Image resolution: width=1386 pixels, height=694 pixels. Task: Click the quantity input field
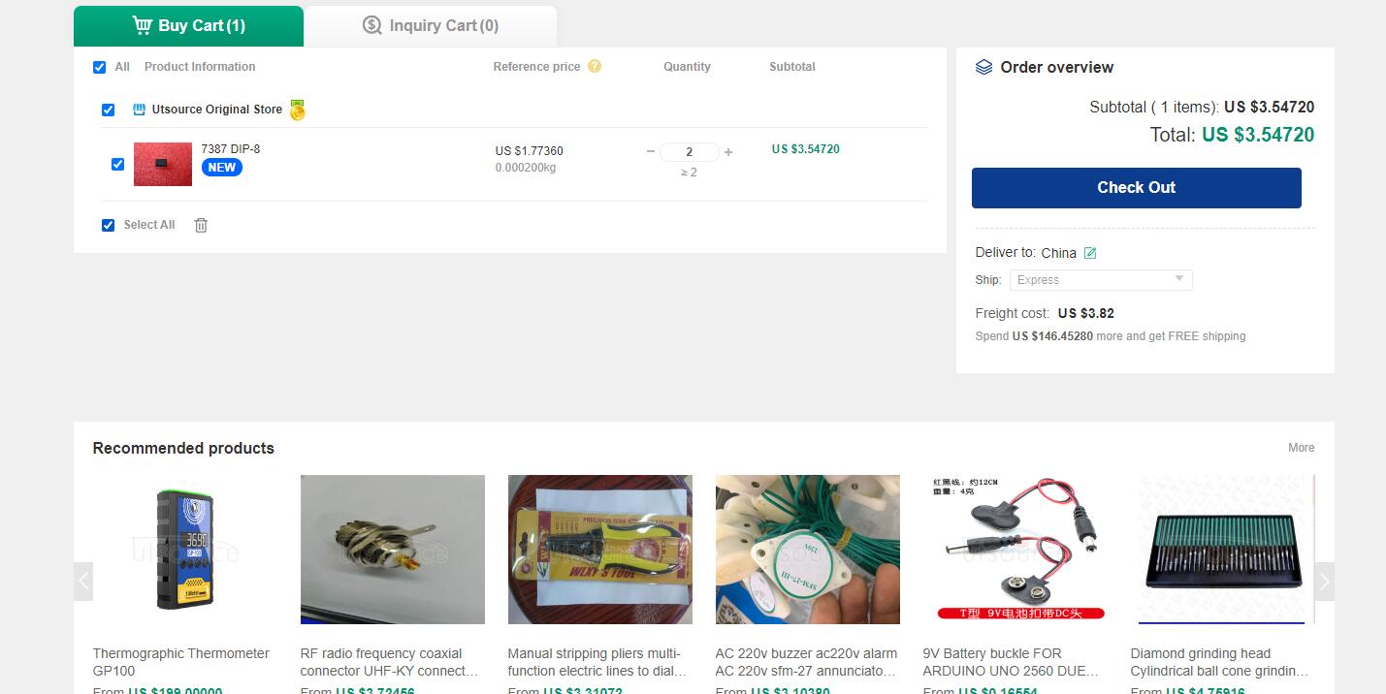689,152
